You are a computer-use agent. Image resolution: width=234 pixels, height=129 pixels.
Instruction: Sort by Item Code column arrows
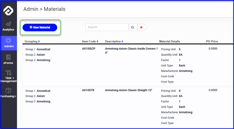97,42
